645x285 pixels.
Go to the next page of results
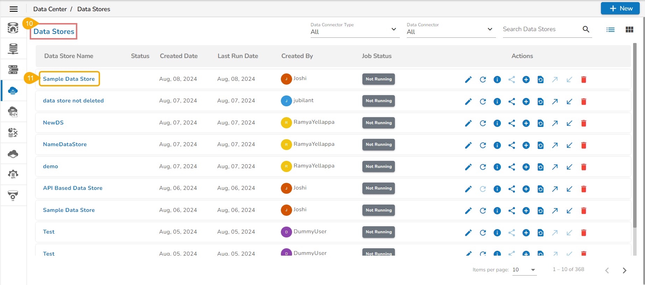[624, 270]
